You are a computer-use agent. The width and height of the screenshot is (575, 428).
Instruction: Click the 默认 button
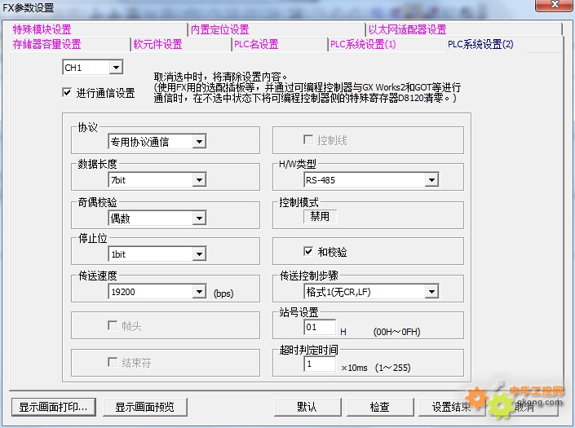(x=307, y=407)
